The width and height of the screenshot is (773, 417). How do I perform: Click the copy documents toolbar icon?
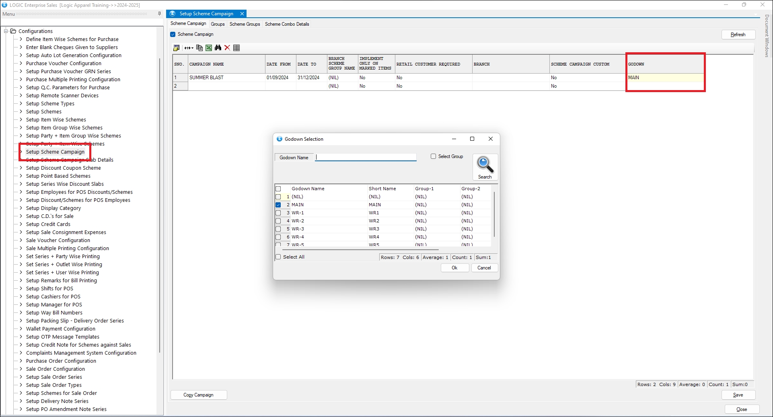[199, 48]
